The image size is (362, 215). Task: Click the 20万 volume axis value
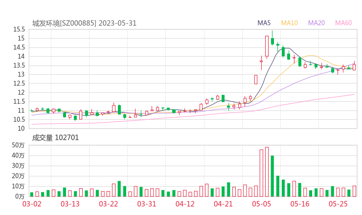click(x=18, y=176)
